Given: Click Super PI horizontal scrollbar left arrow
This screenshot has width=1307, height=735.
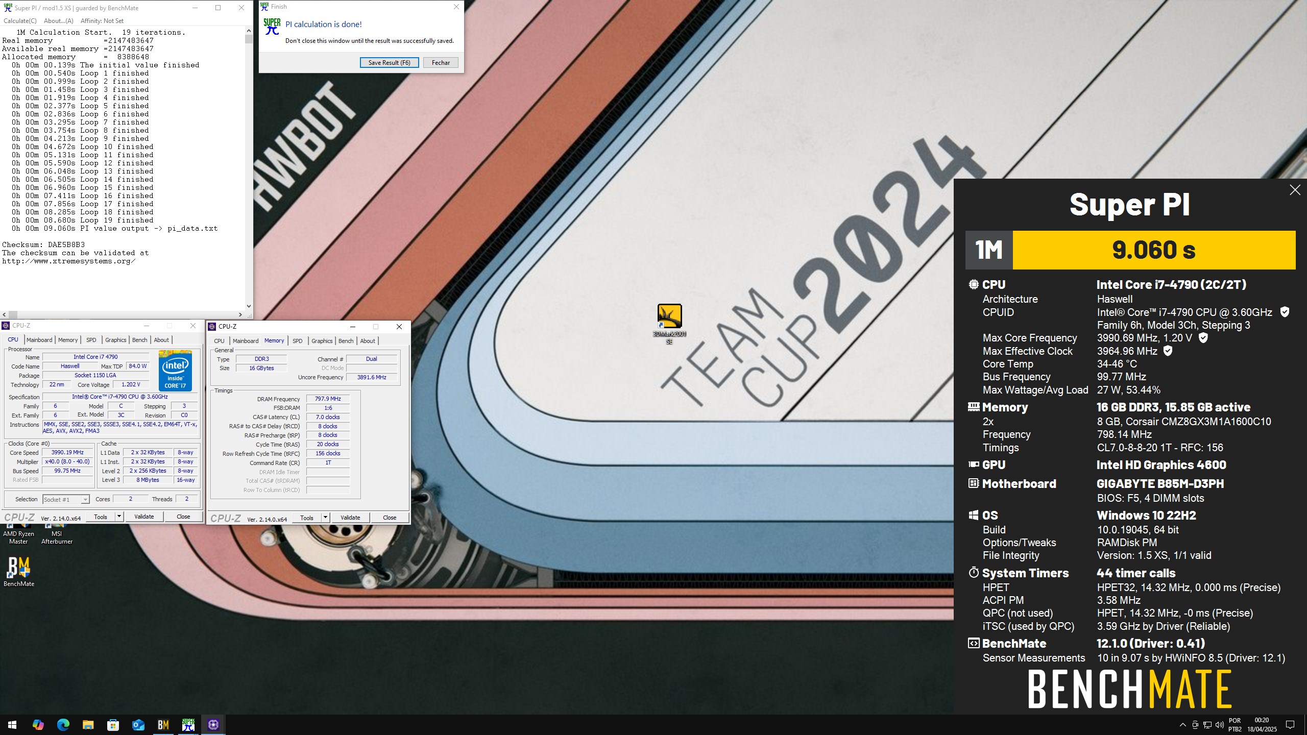Looking at the screenshot, I should (x=4, y=314).
